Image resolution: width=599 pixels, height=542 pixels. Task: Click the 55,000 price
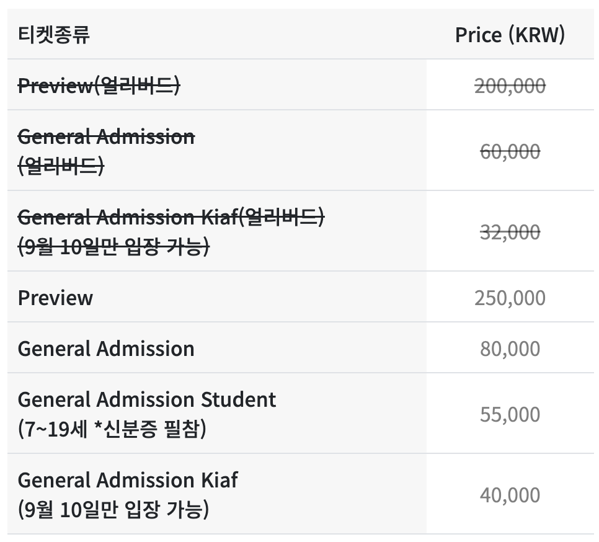coord(510,414)
